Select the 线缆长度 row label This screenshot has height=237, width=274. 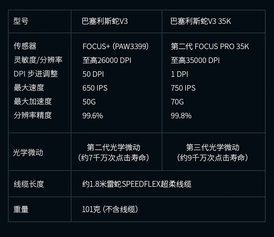point(29,184)
